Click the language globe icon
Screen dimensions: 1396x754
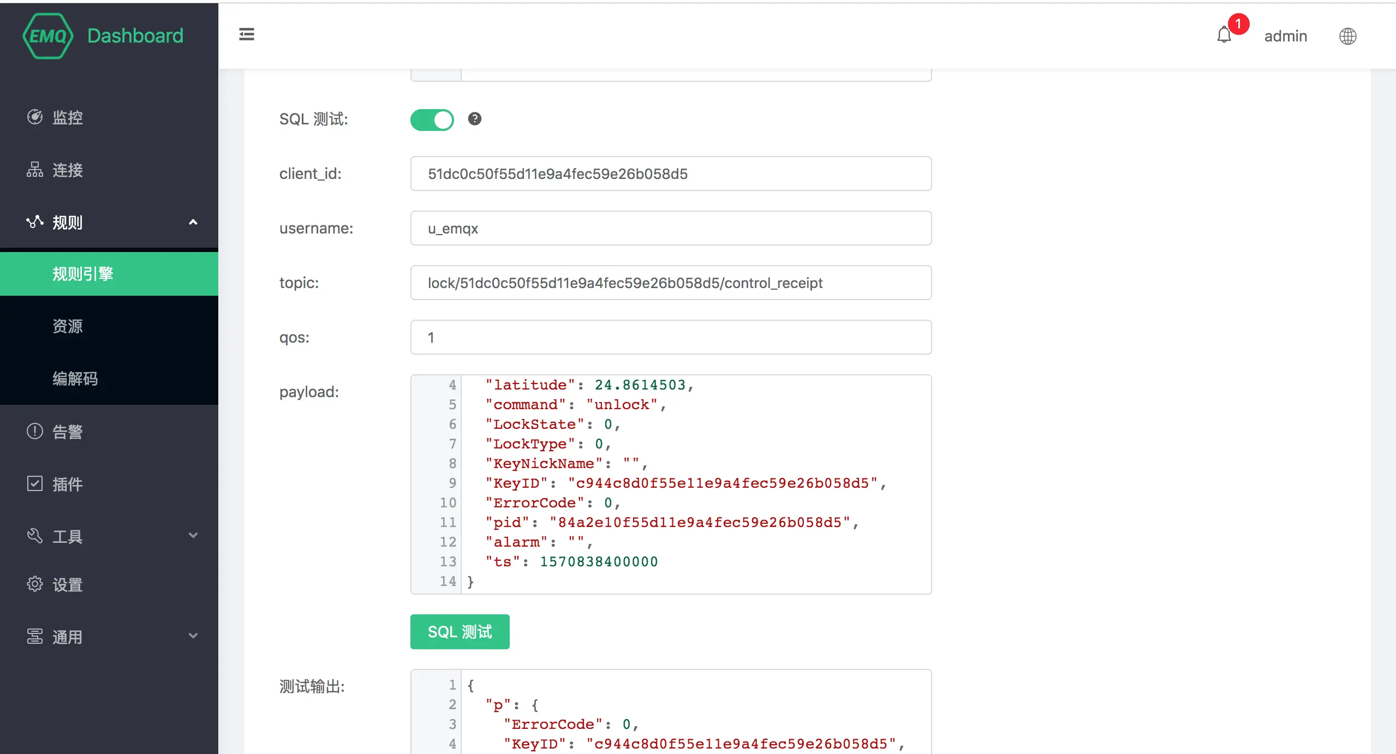(x=1347, y=36)
